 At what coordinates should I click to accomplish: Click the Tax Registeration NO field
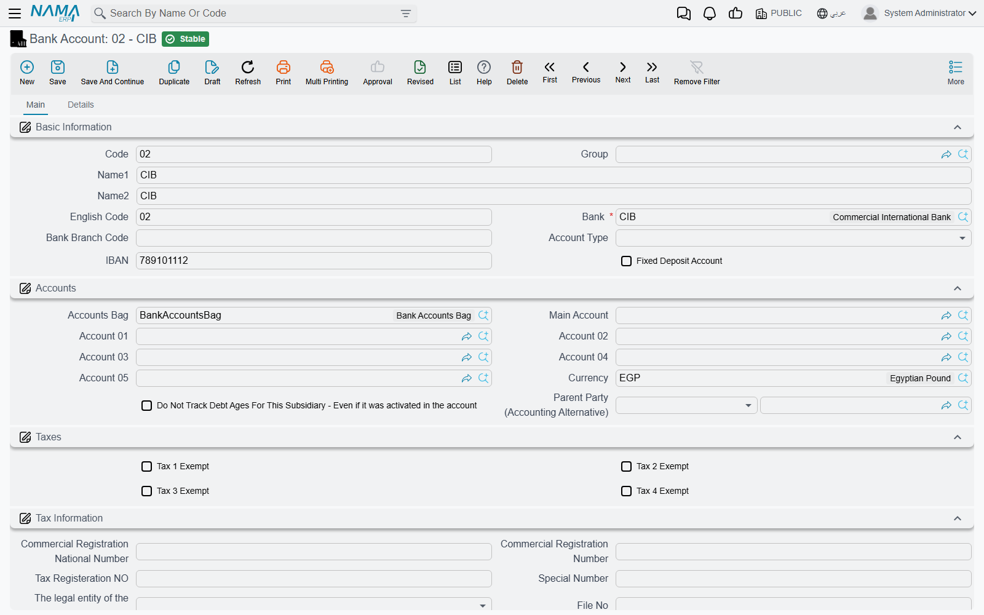(x=314, y=579)
